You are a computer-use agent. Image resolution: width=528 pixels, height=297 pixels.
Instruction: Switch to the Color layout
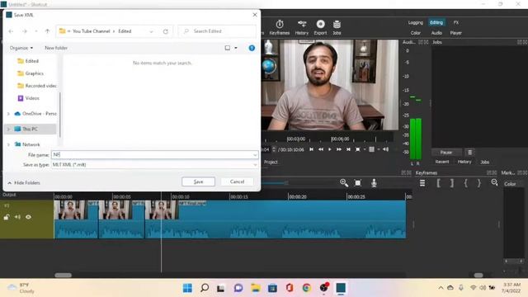[416, 33]
